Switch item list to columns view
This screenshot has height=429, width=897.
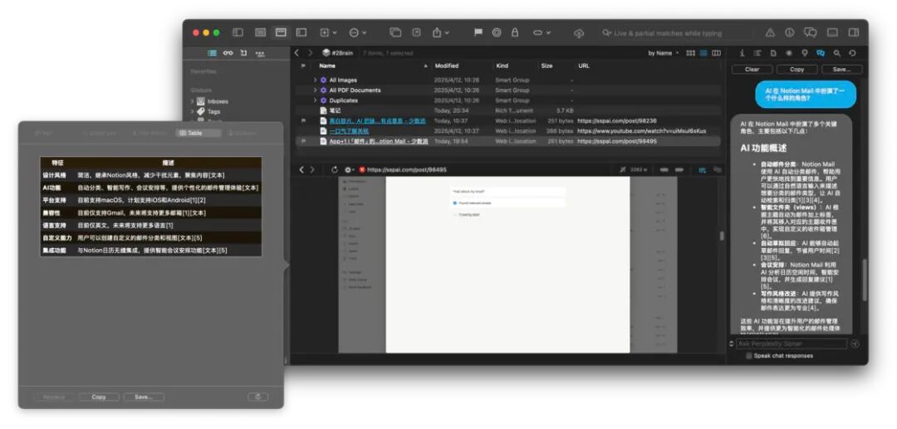point(716,53)
